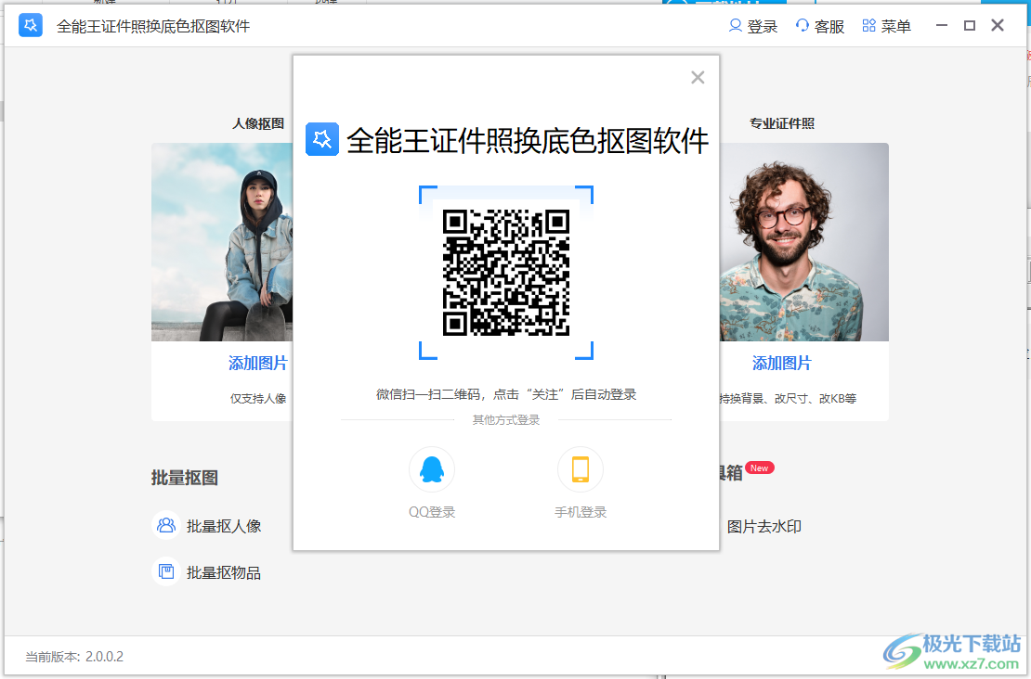Close the login dialog
The image size is (1031, 679).
pyautogui.click(x=698, y=78)
